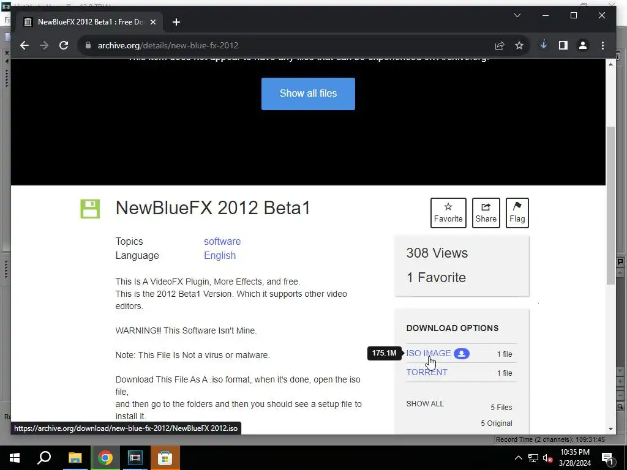Click the DOWNLOAD OPTIONS heading
Screen dimensions: 627x470
click(452, 328)
